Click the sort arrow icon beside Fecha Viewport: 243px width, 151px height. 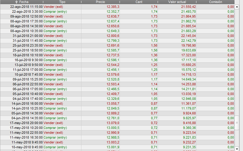17,2
